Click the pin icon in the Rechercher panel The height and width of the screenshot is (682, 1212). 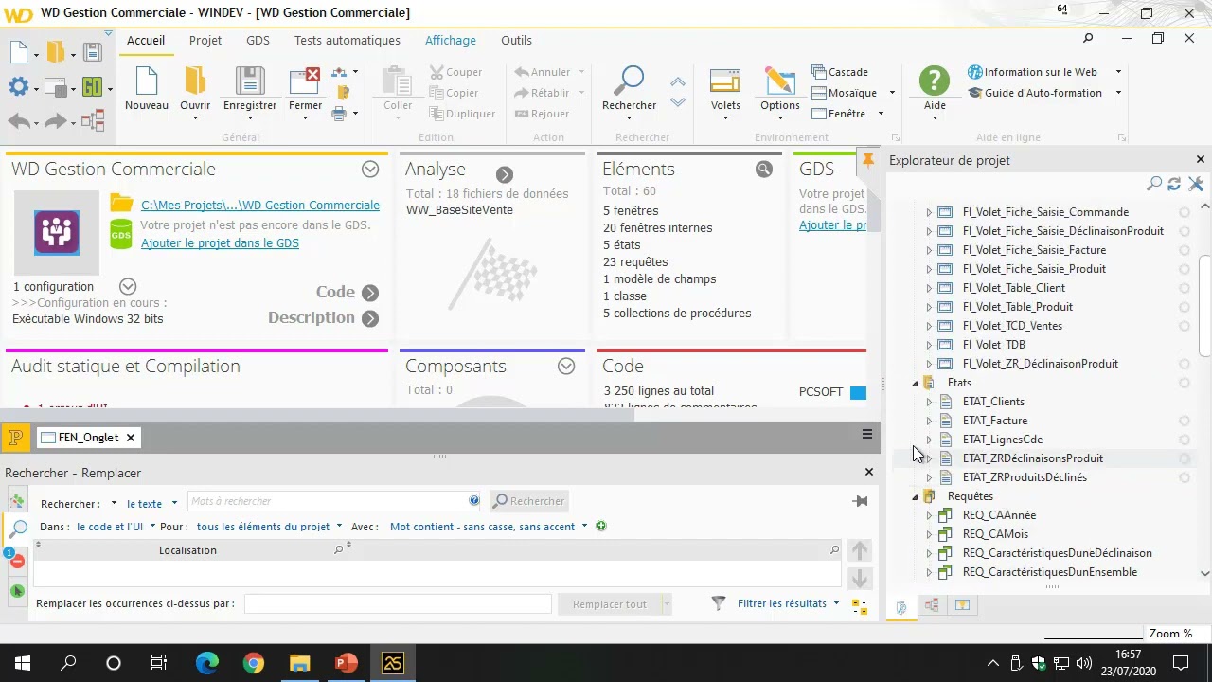[x=860, y=501]
